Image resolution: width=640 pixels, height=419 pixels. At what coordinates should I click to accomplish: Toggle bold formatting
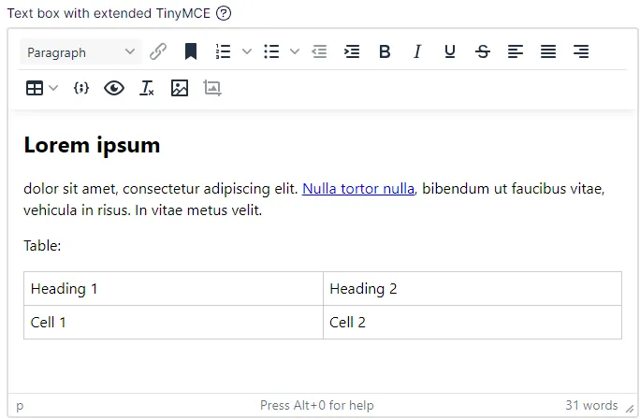[385, 51]
